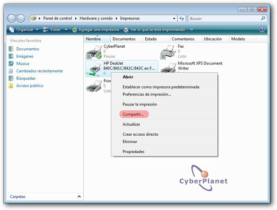
Task: Click the Acceso público folder icon
Action: coord(11,86)
